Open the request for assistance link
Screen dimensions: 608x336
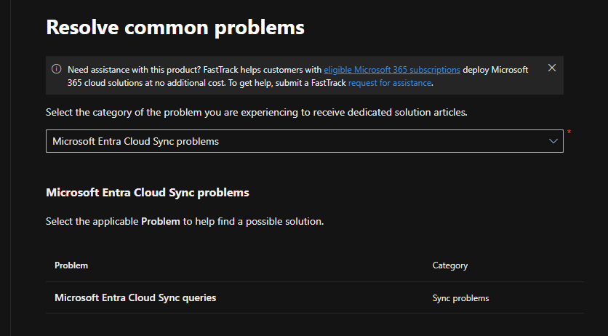(390, 83)
